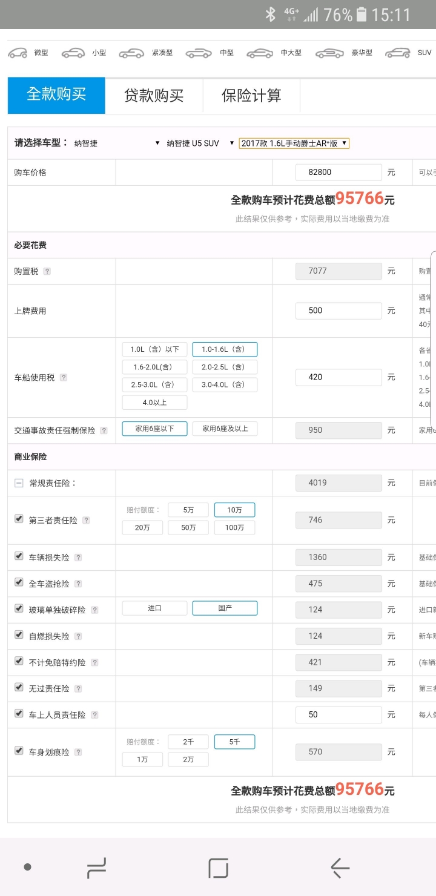The height and width of the screenshot is (896, 436).
Task: Choose the 中型 car category icon
Action: click(x=199, y=53)
